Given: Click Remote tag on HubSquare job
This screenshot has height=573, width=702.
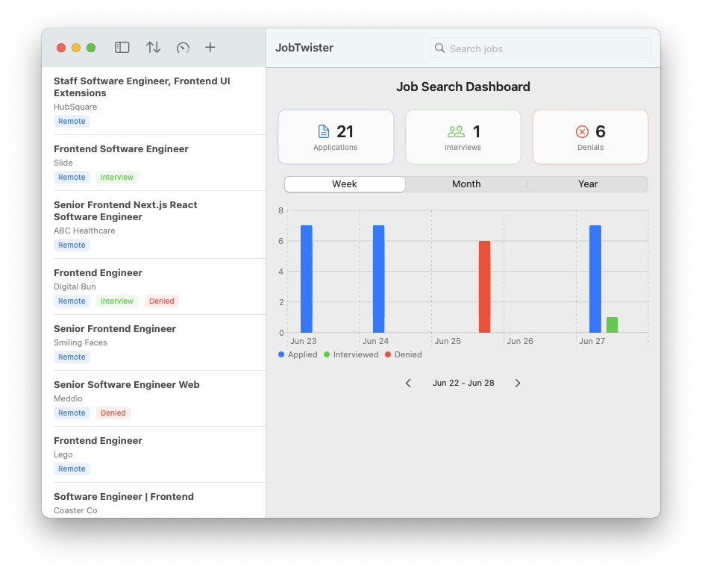Looking at the screenshot, I should click(x=72, y=122).
